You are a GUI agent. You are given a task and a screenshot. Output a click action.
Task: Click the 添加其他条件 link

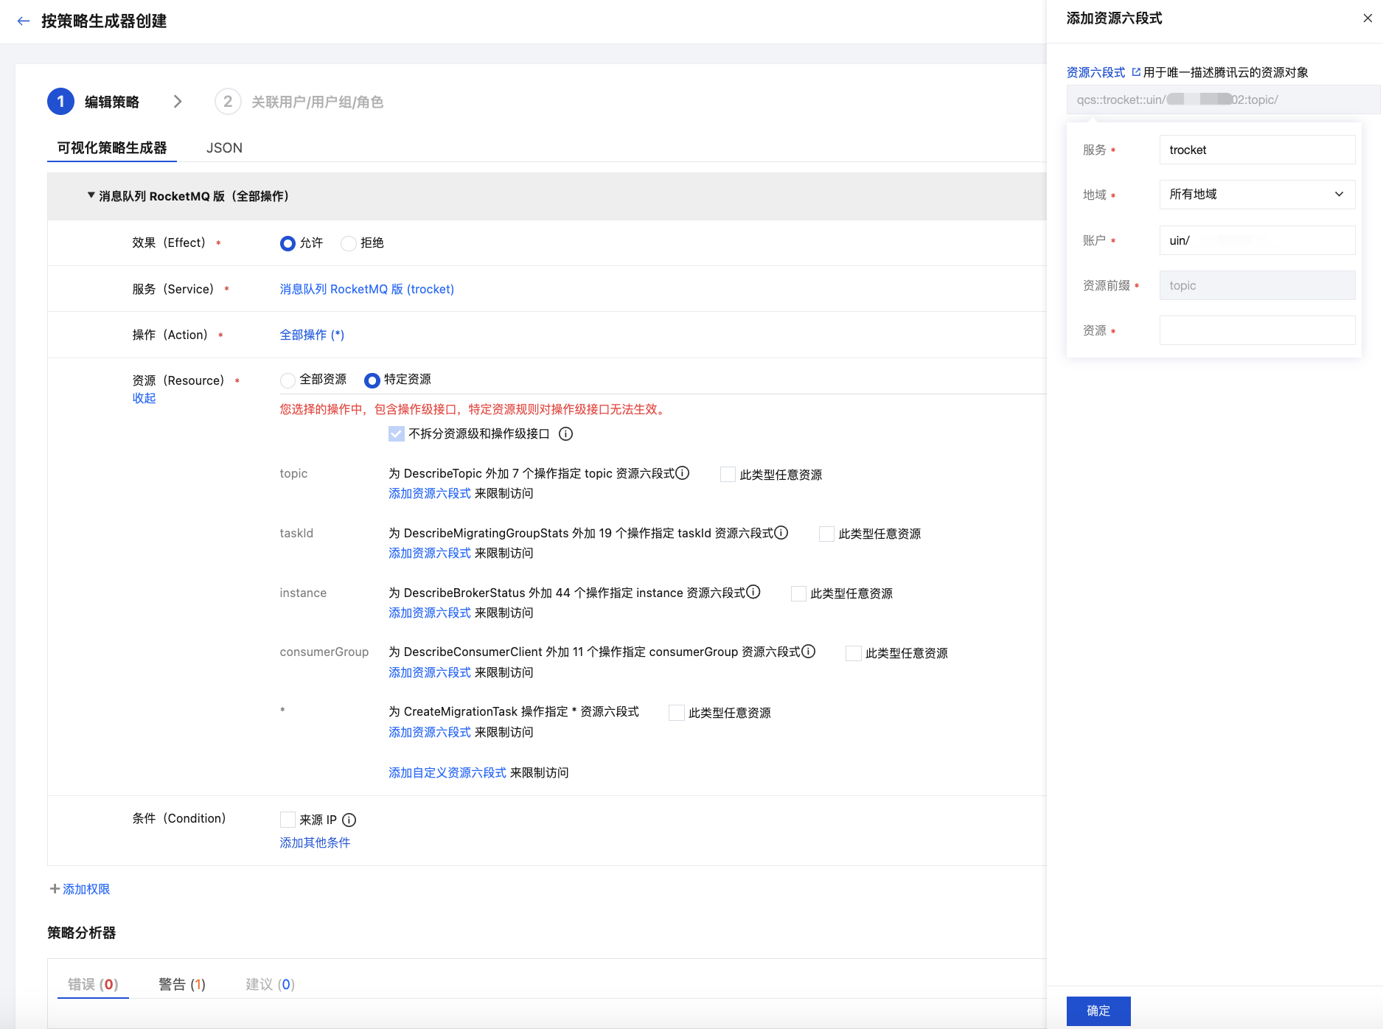[x=315, y=843]
